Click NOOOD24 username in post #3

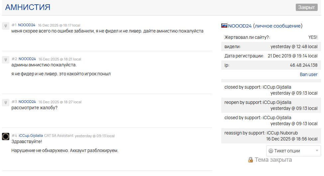point(27,102)
